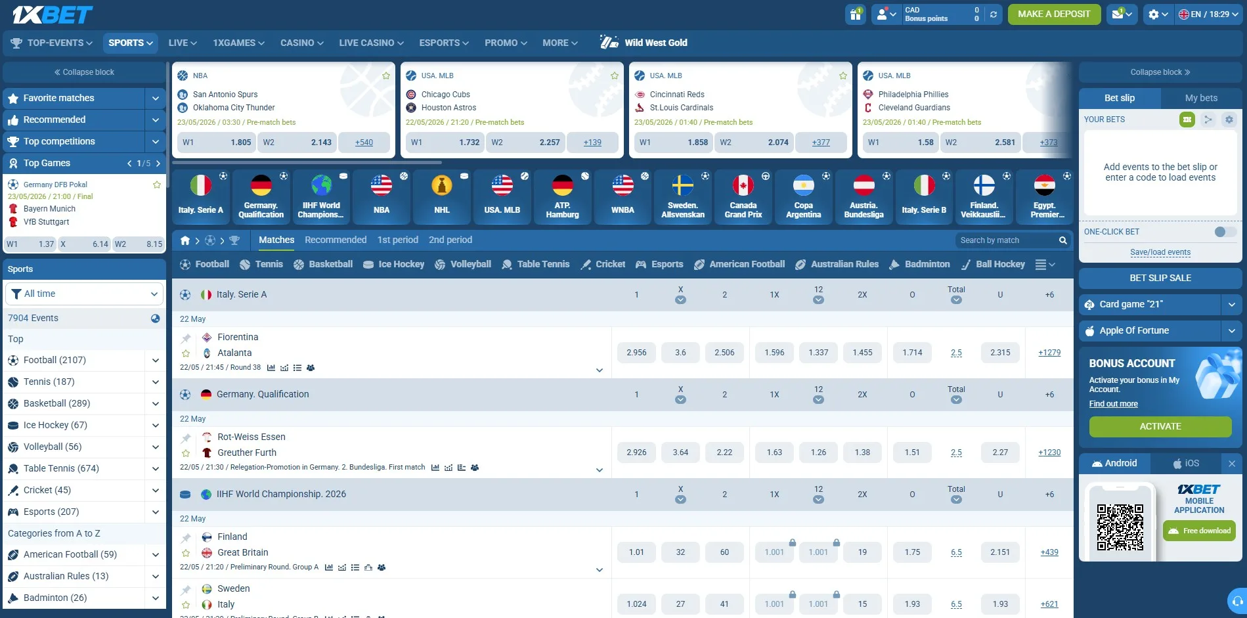Viewport: 1247px width, 618px height.
Task: Expand Football (2107) category
Action: pos(155,361)
